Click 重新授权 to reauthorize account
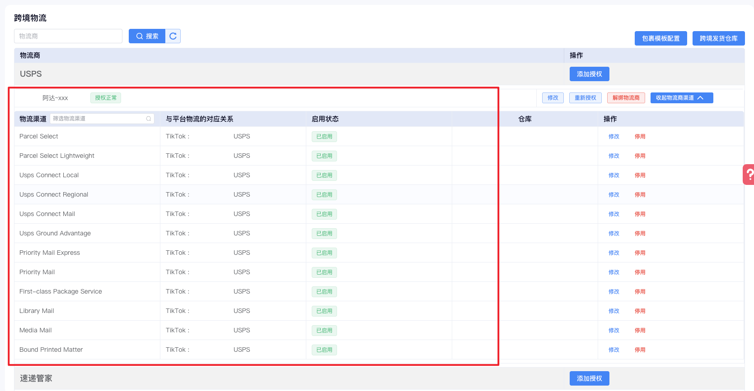Viewport: 754px width, 391px height. tap(585, 98)
